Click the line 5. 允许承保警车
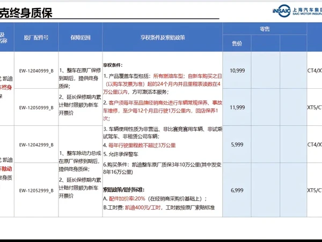The image size is (322, 242). click(121, 154)
